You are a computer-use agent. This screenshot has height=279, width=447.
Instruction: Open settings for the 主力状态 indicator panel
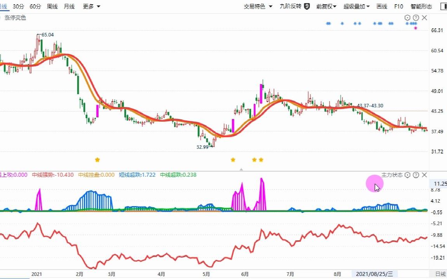407,175
